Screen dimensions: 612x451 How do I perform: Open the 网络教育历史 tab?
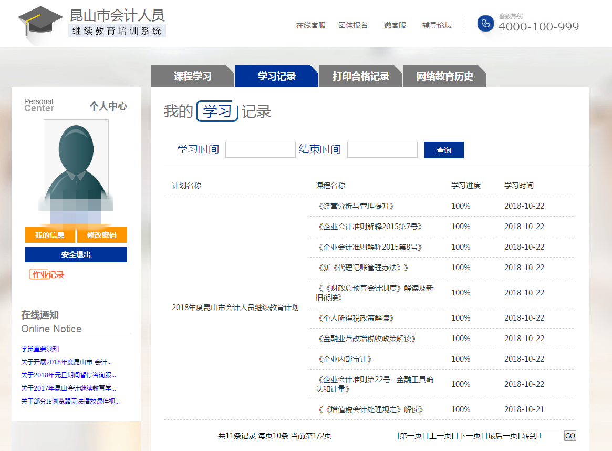tap(444, 76)
